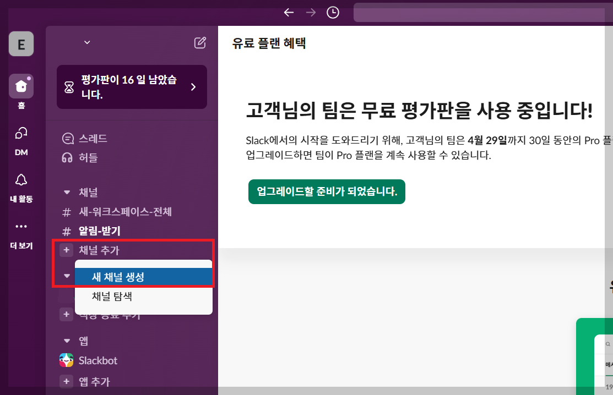The width and height of the screenshot is (613, 395).
Task: Click hash icon of 새-워크스페이스-전체 channel
Action: [x=67, y=212]
